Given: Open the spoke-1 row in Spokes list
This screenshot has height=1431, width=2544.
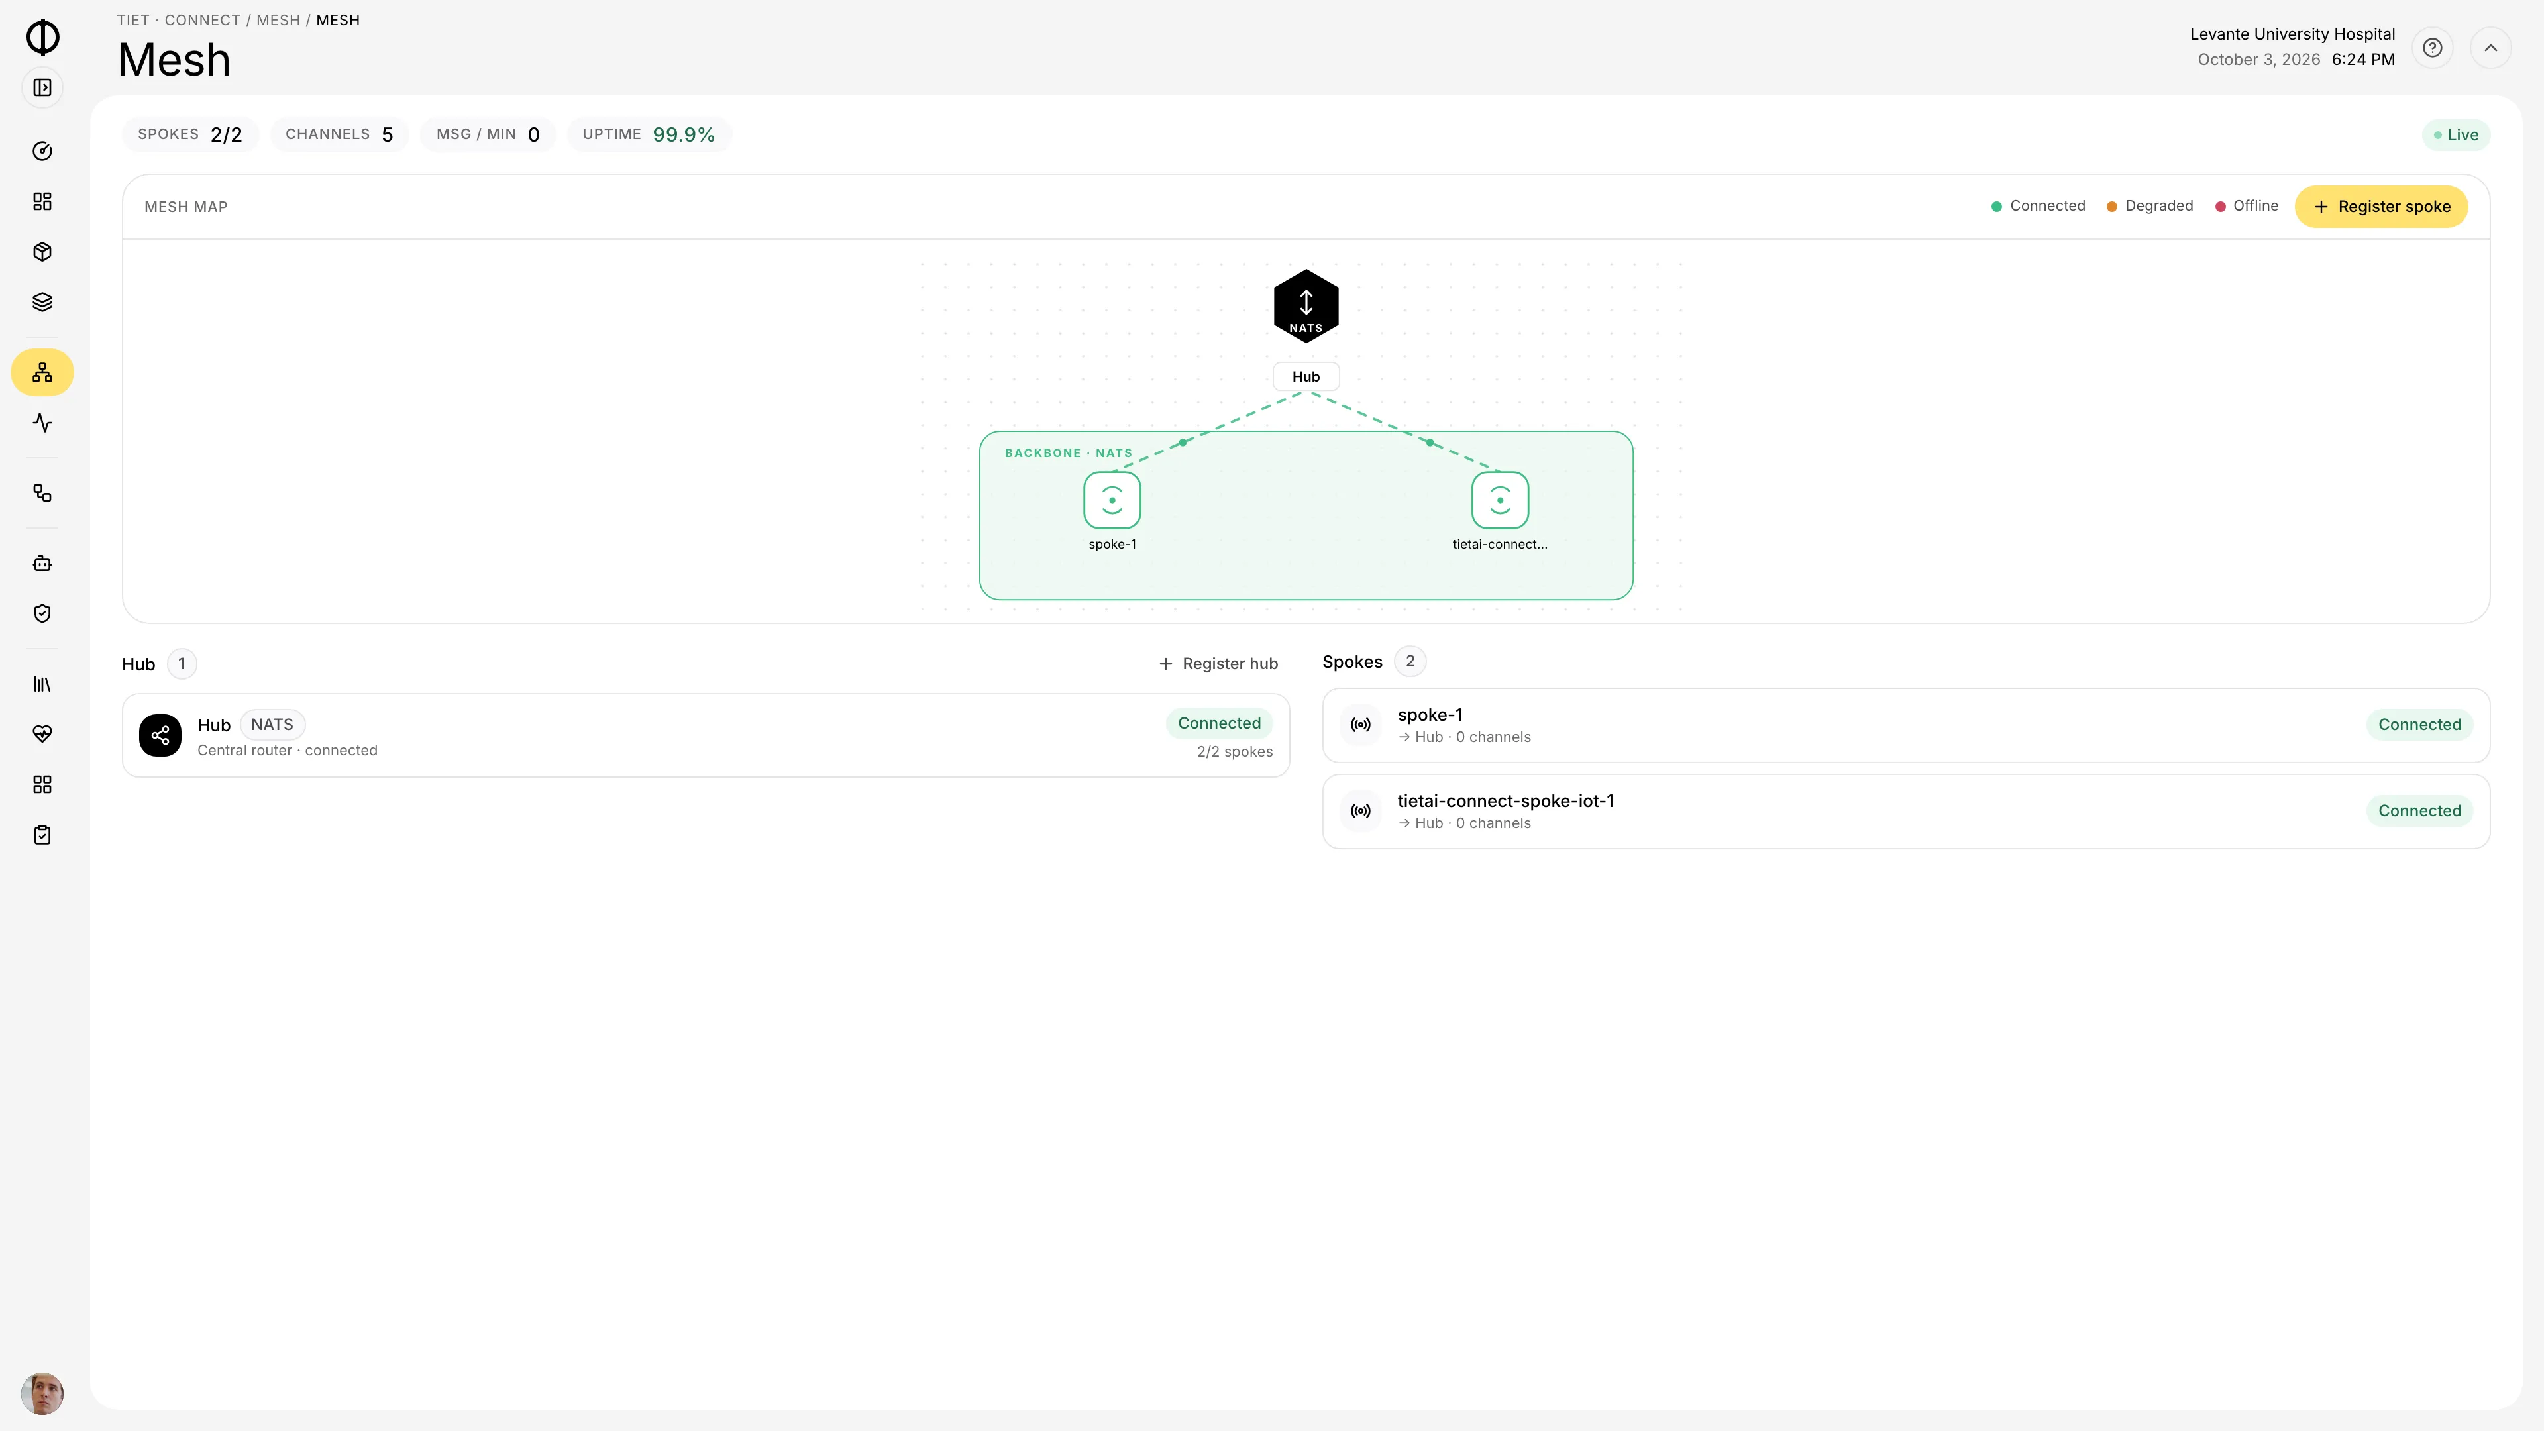Looking at the screenshot, I should coord(1906,725).
